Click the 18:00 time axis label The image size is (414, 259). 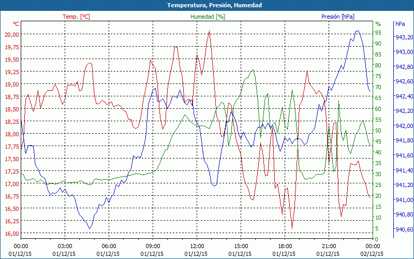tap(285, 246)
